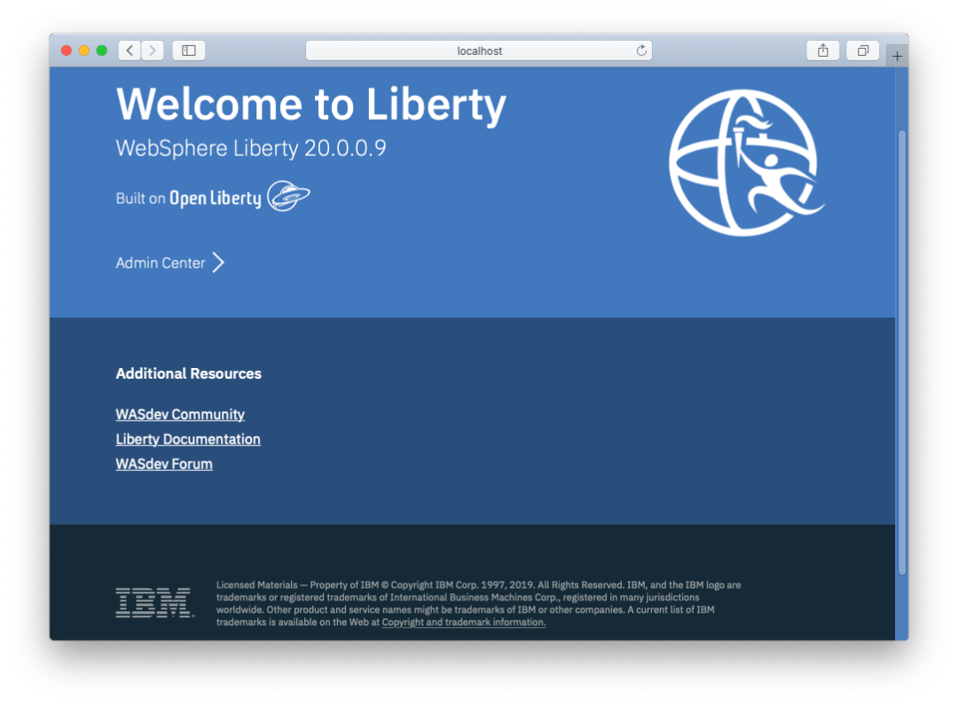The height and width of the screenshot is (706, 958).
Task: Click the Liberty globe logo
Action: pos(747,162)
